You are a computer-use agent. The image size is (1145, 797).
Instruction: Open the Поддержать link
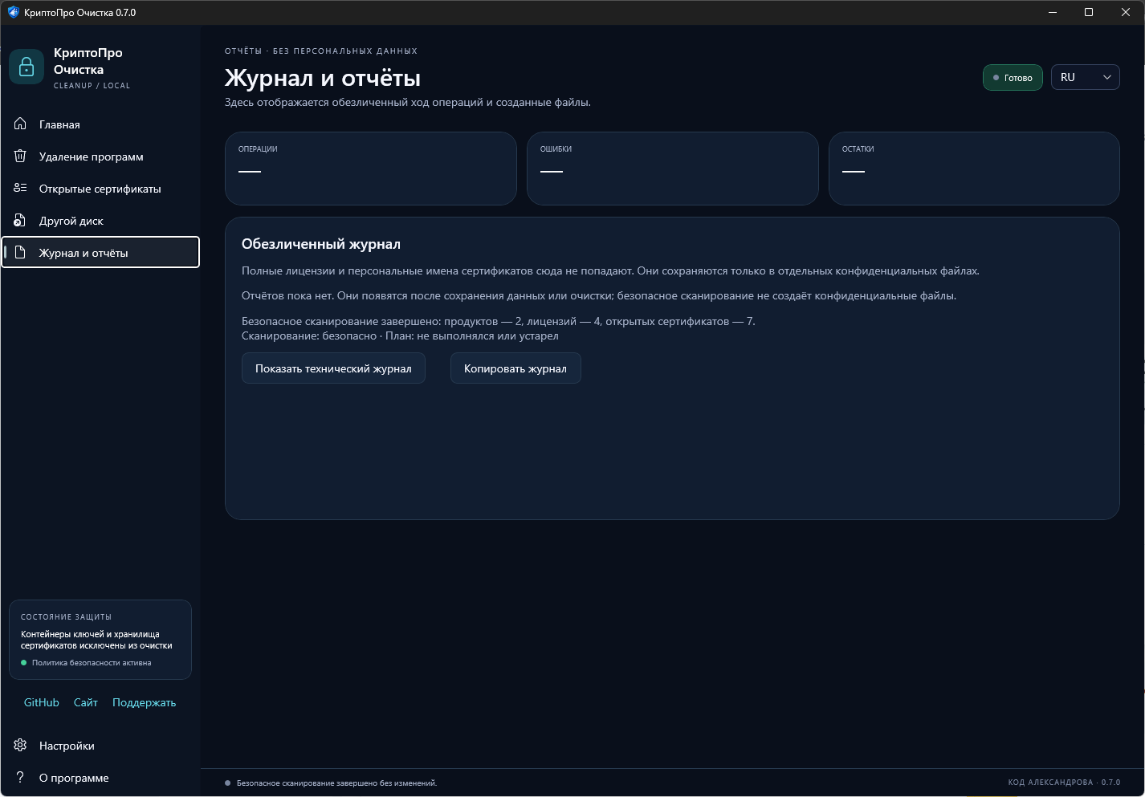(144, 702)
